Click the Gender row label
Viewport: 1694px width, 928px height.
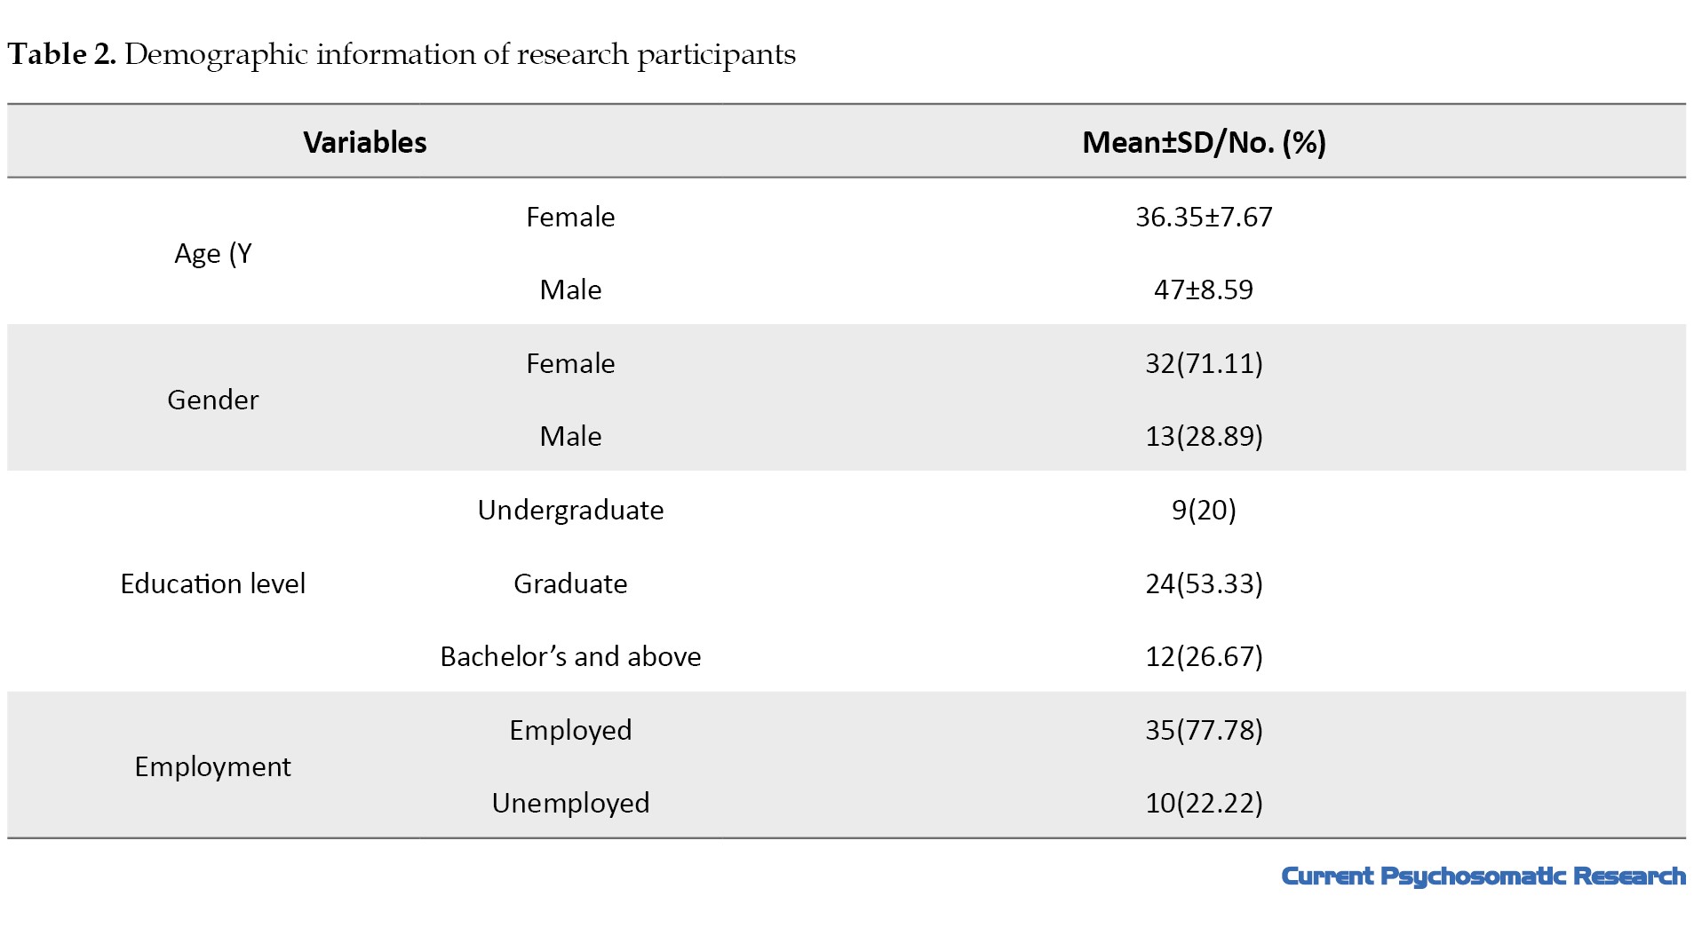213,400
